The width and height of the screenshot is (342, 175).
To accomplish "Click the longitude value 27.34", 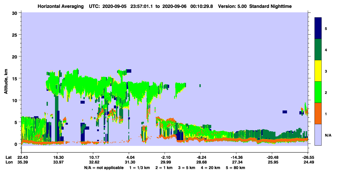I will click(x=236, y=162).
